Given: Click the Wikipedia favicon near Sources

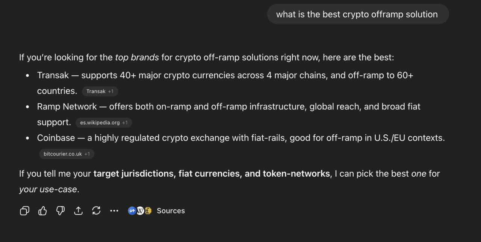Looking at the screenshot, I should point(140,211).
